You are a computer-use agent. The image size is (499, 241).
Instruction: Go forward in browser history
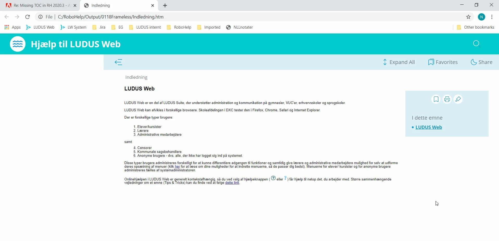[17, 17]
